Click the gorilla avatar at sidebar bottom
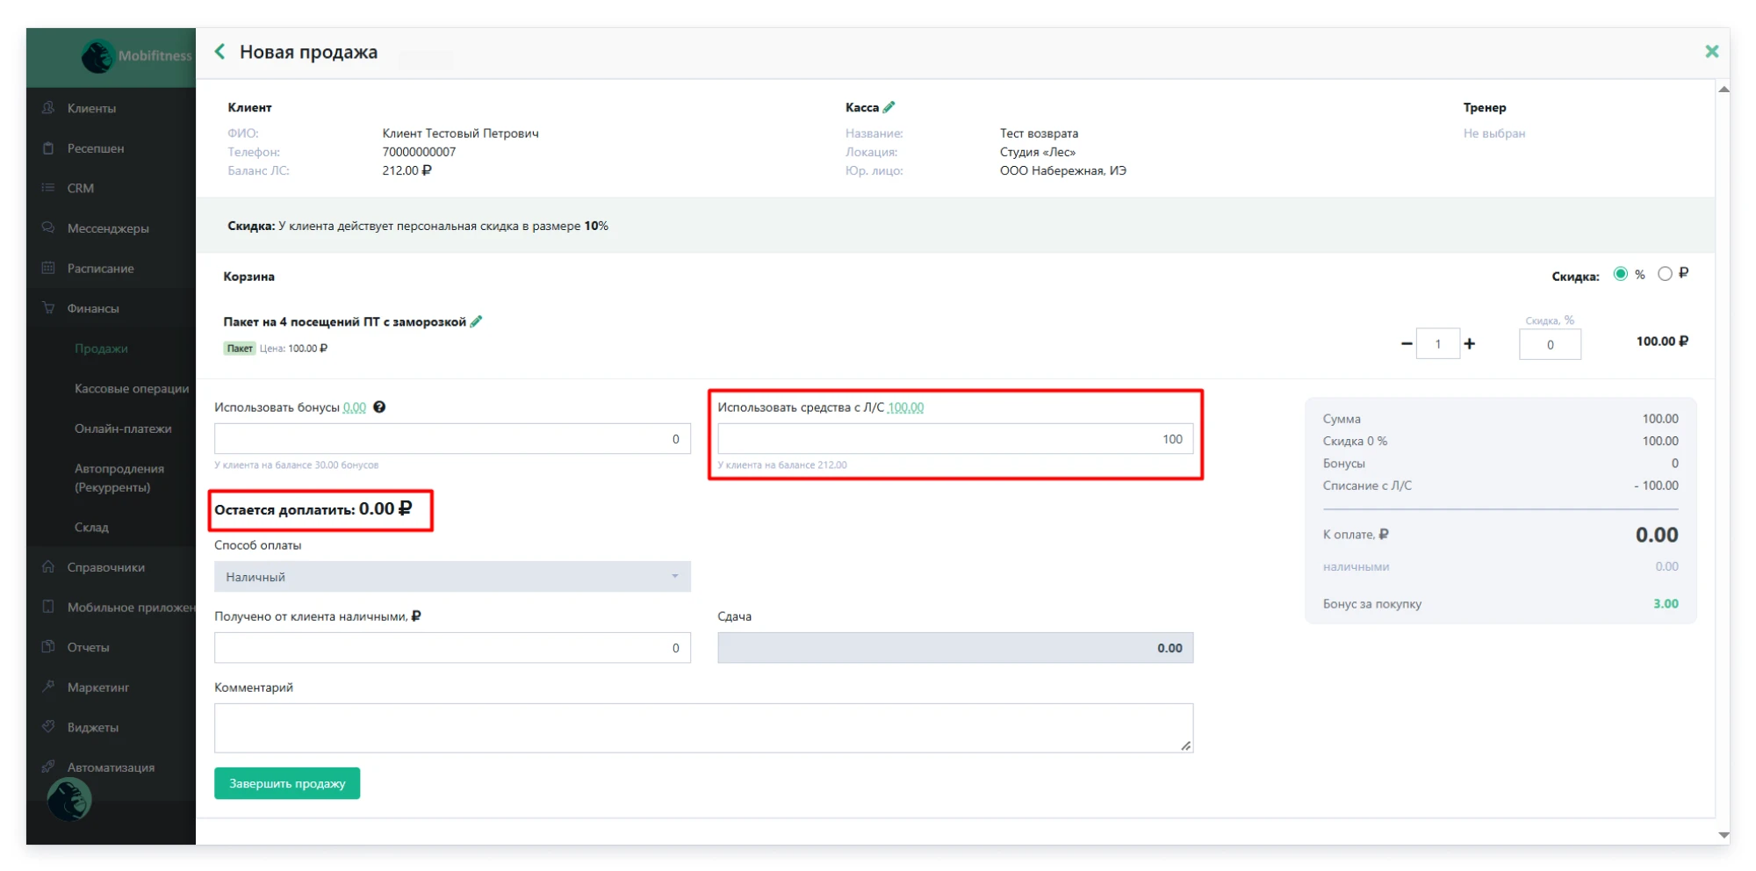Screen dimensions: 1756x871 tap(69, 799)
